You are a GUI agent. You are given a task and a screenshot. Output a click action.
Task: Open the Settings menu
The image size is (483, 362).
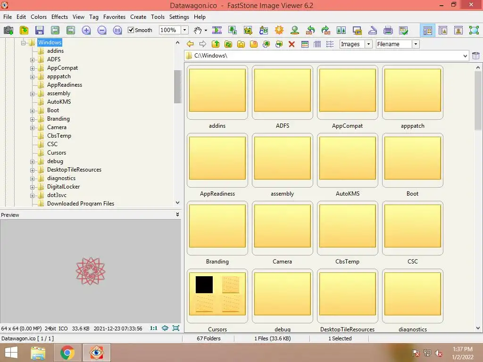(179, 17)
